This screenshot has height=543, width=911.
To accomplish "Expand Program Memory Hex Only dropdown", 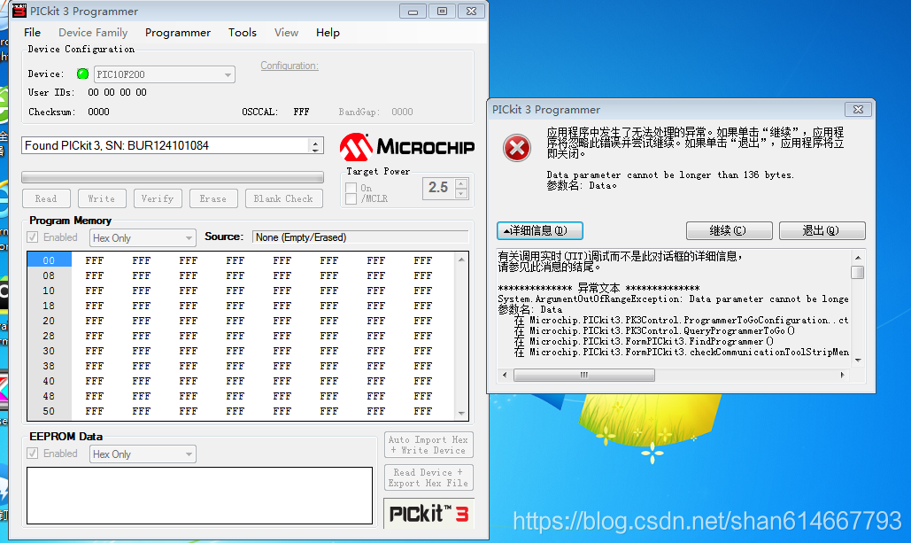I will pyautogui.click(x=189, y=237).
